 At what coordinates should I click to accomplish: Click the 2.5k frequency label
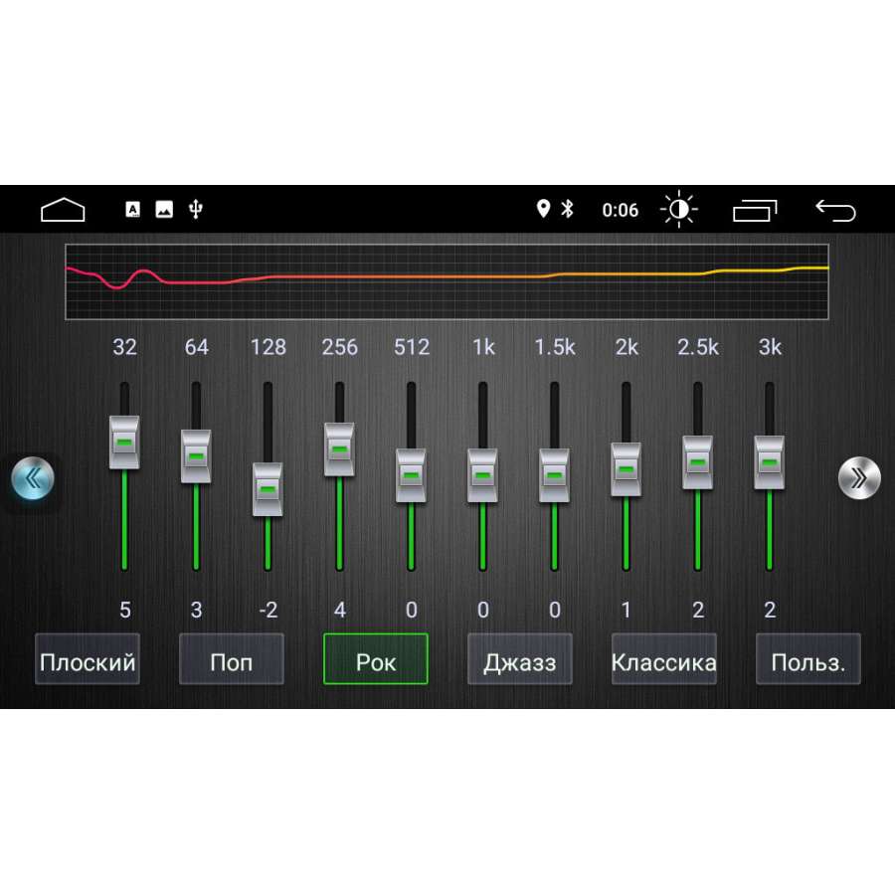click(x=698, y=347)
